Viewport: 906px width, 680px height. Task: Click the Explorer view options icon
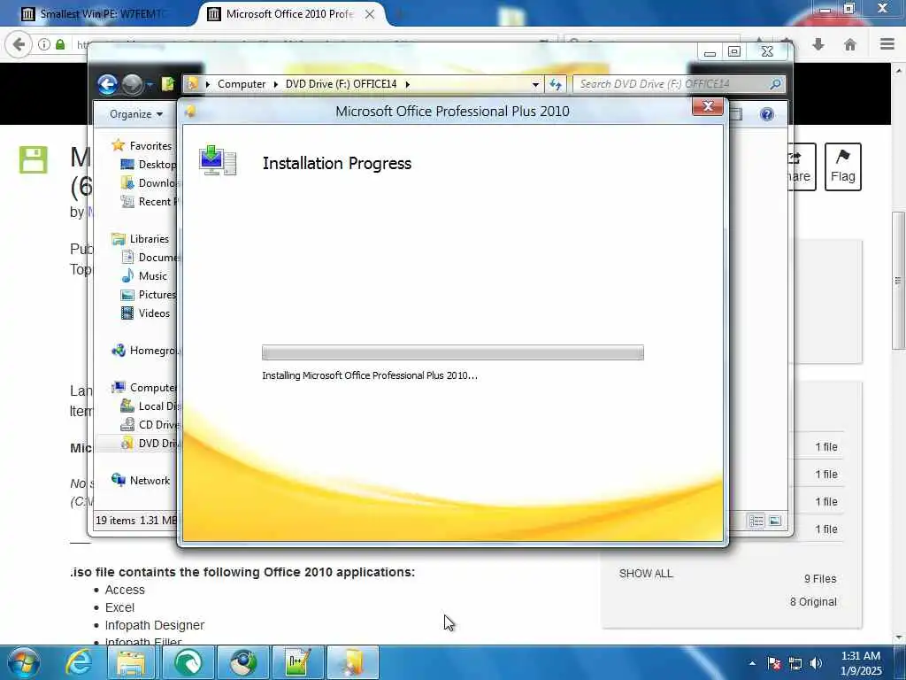coord(756,521)
